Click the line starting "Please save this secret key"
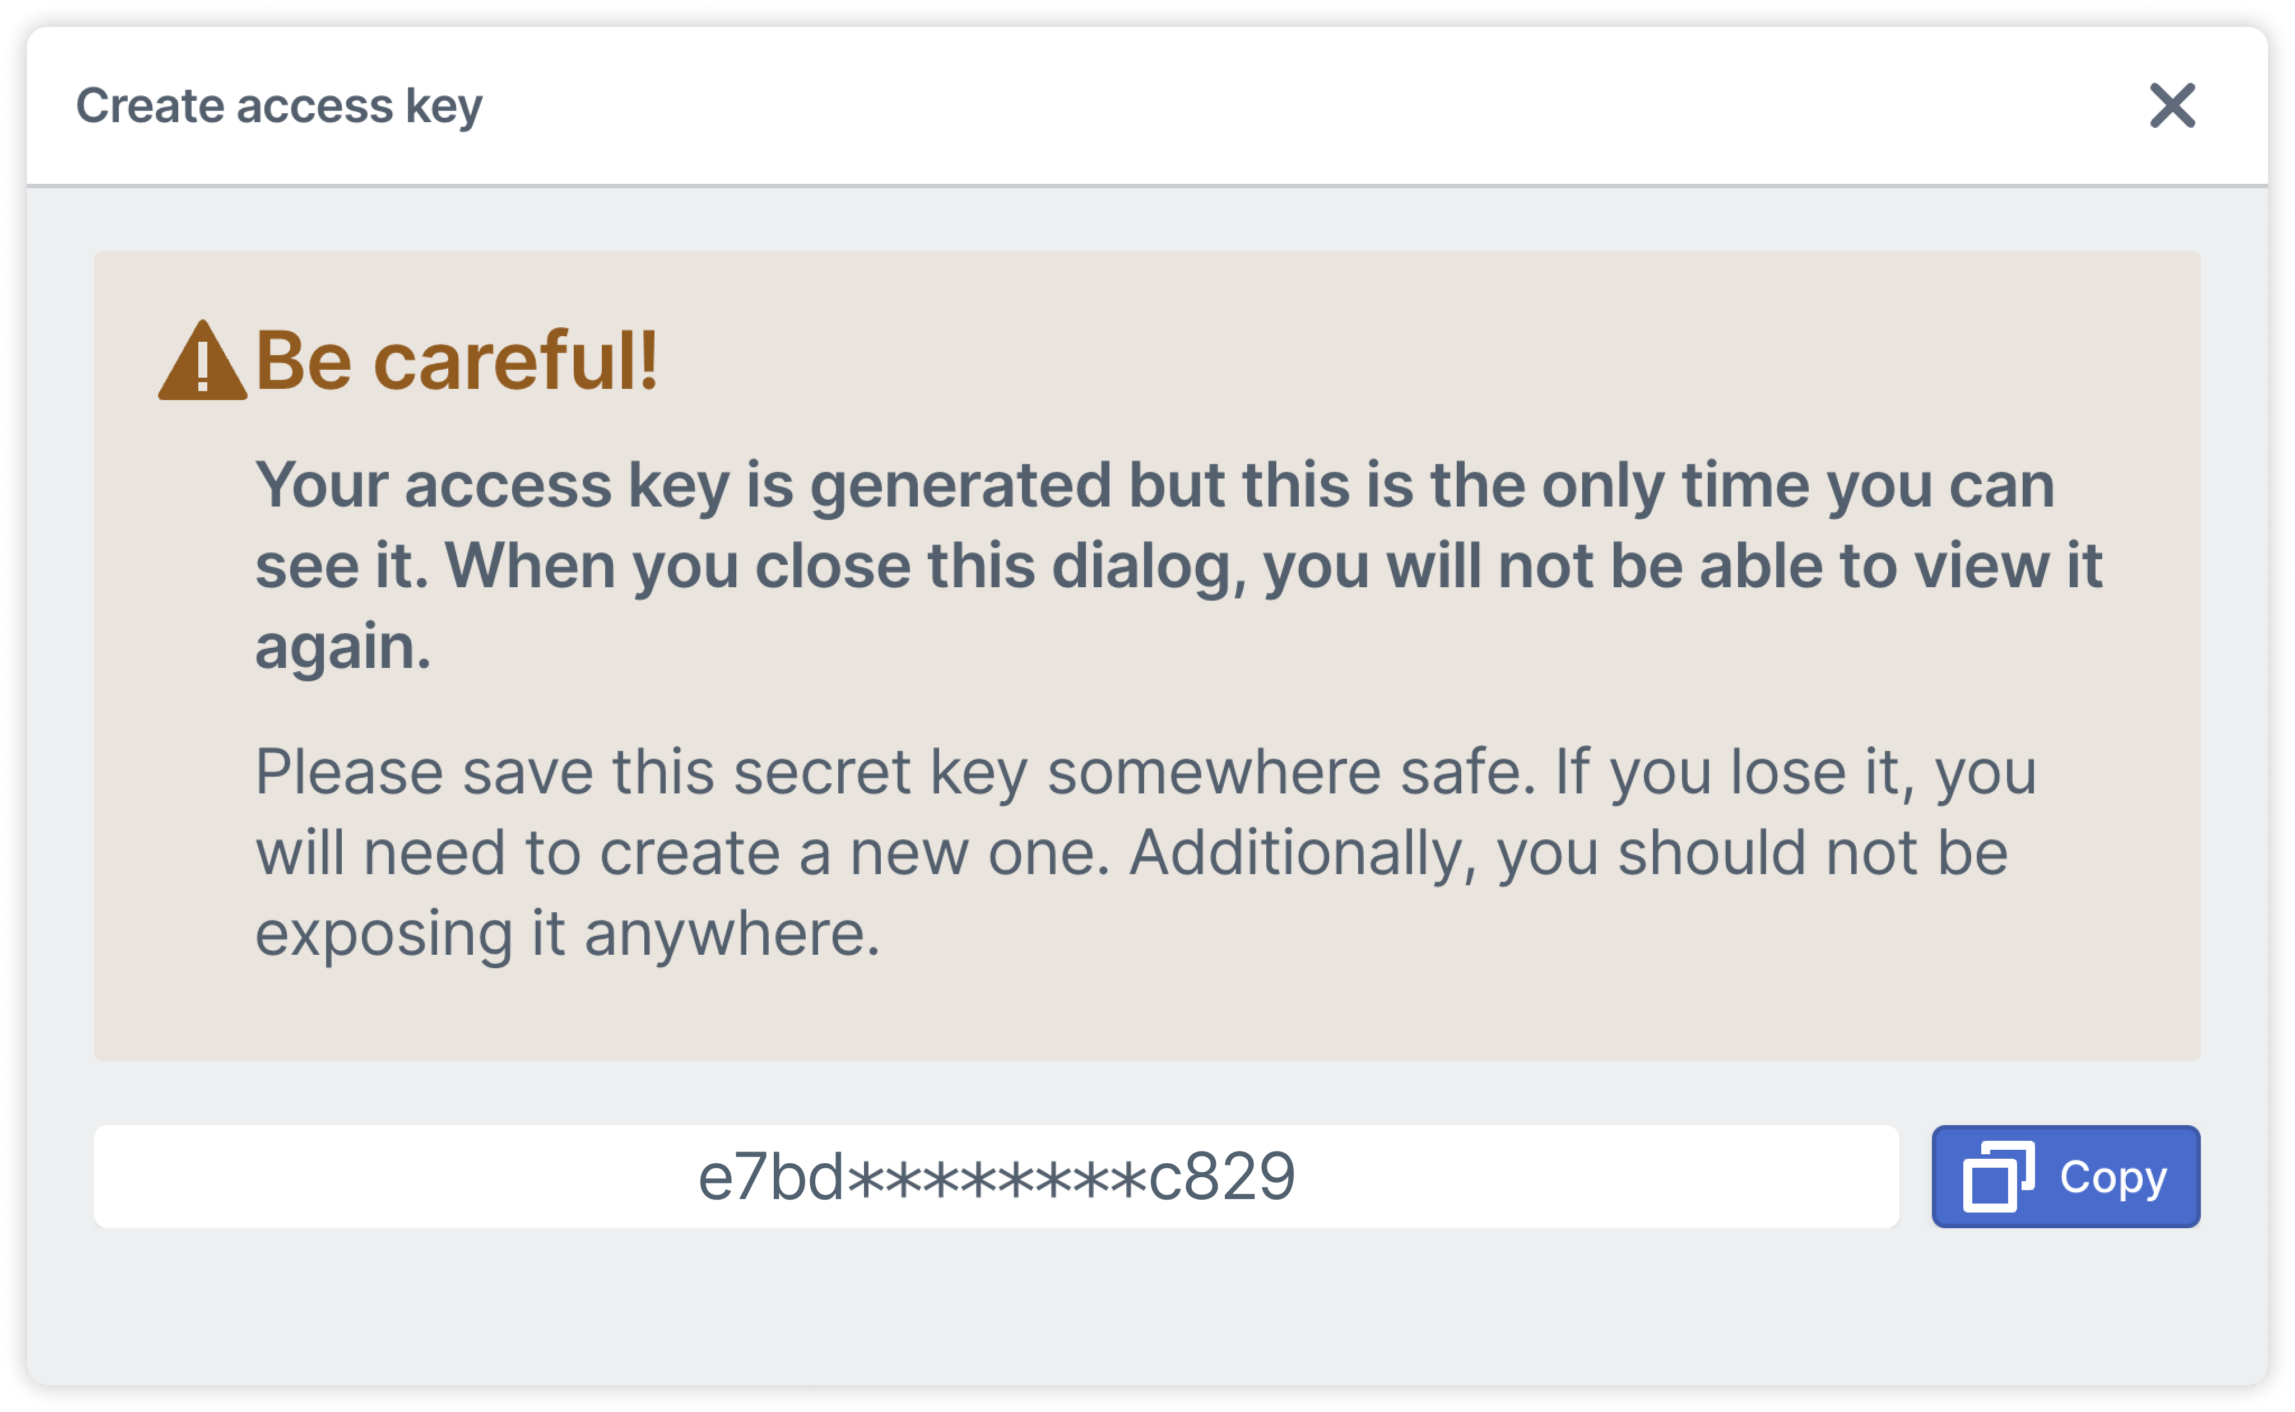Screen dimensions: 2295x1412 [1146, 773]
